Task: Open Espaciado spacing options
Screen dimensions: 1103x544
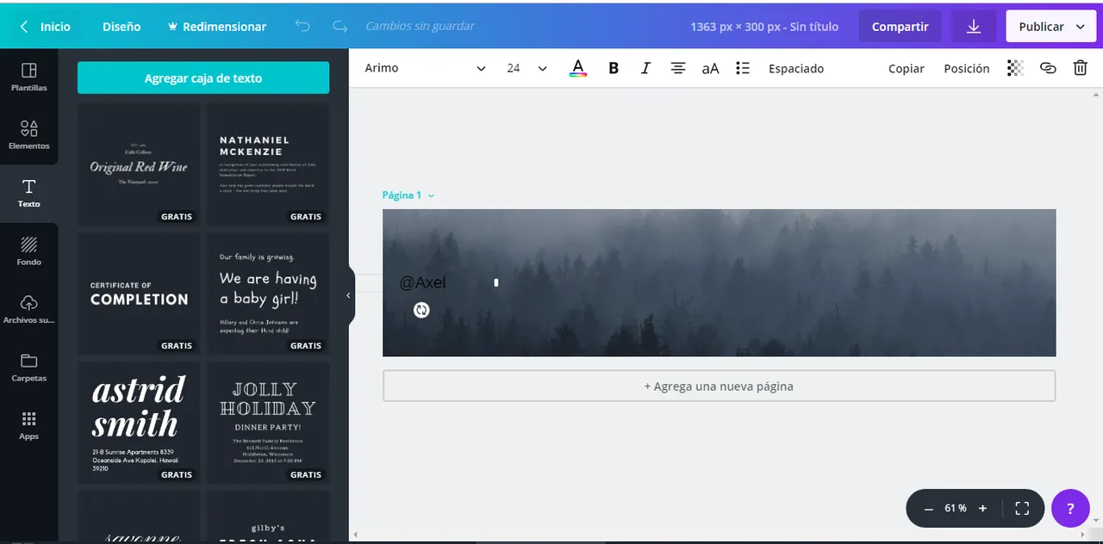Action: (796, 68)
